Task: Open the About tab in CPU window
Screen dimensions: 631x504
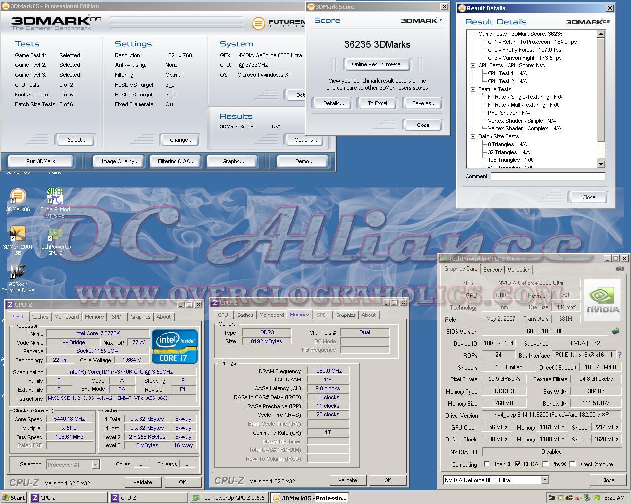Action: (164, 317)
